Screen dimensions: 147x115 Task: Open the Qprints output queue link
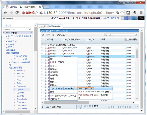point(20,93)
